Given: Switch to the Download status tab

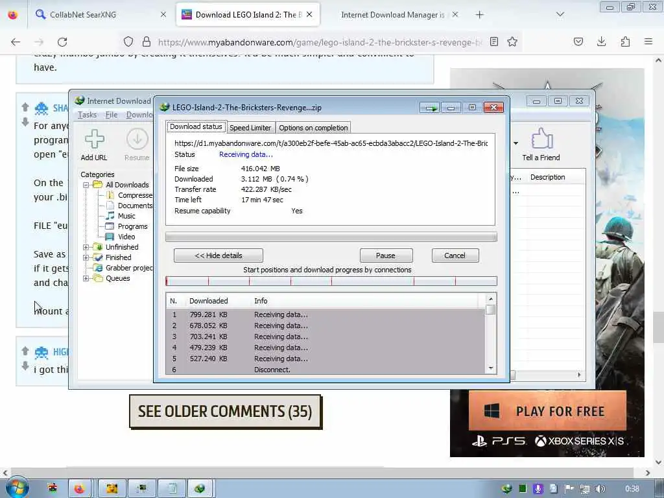Looking at the screenshot, I should tap(196, 126).
